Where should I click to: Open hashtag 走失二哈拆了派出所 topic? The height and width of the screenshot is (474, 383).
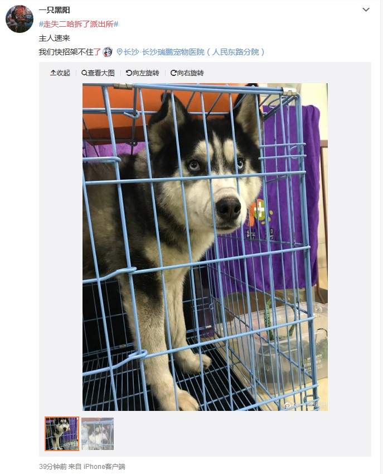pos(79,24)
